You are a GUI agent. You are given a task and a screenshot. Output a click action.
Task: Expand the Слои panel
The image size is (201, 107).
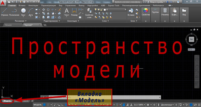[105, 21]
